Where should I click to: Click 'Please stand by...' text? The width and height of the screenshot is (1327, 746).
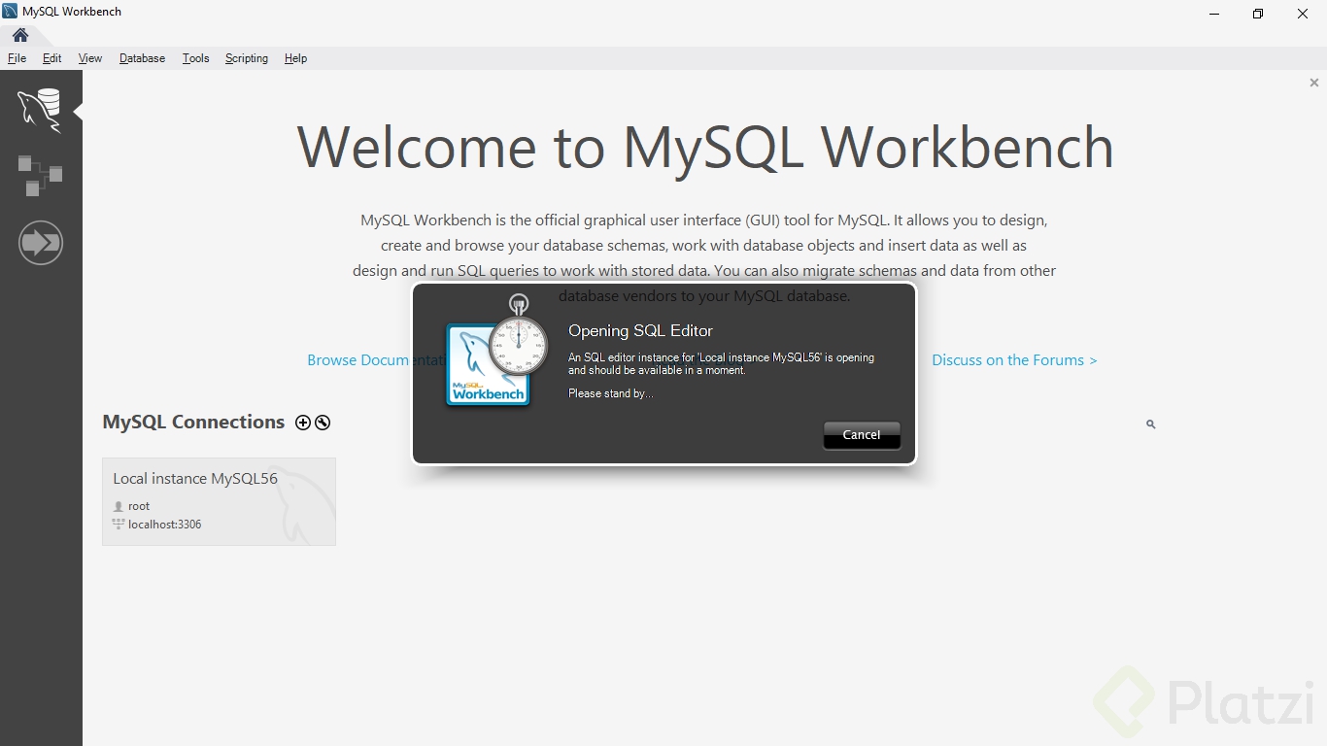(611, 393)
